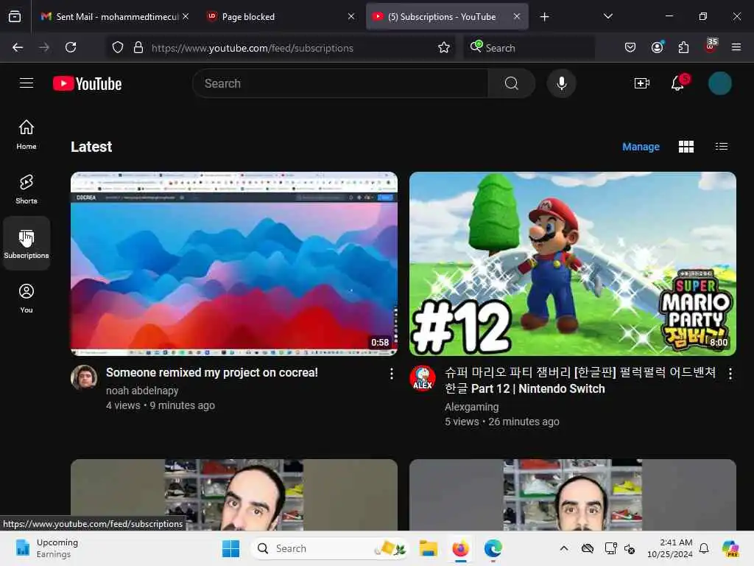
Task: Close the Sent Mail tab
Action: coord(186,16)
